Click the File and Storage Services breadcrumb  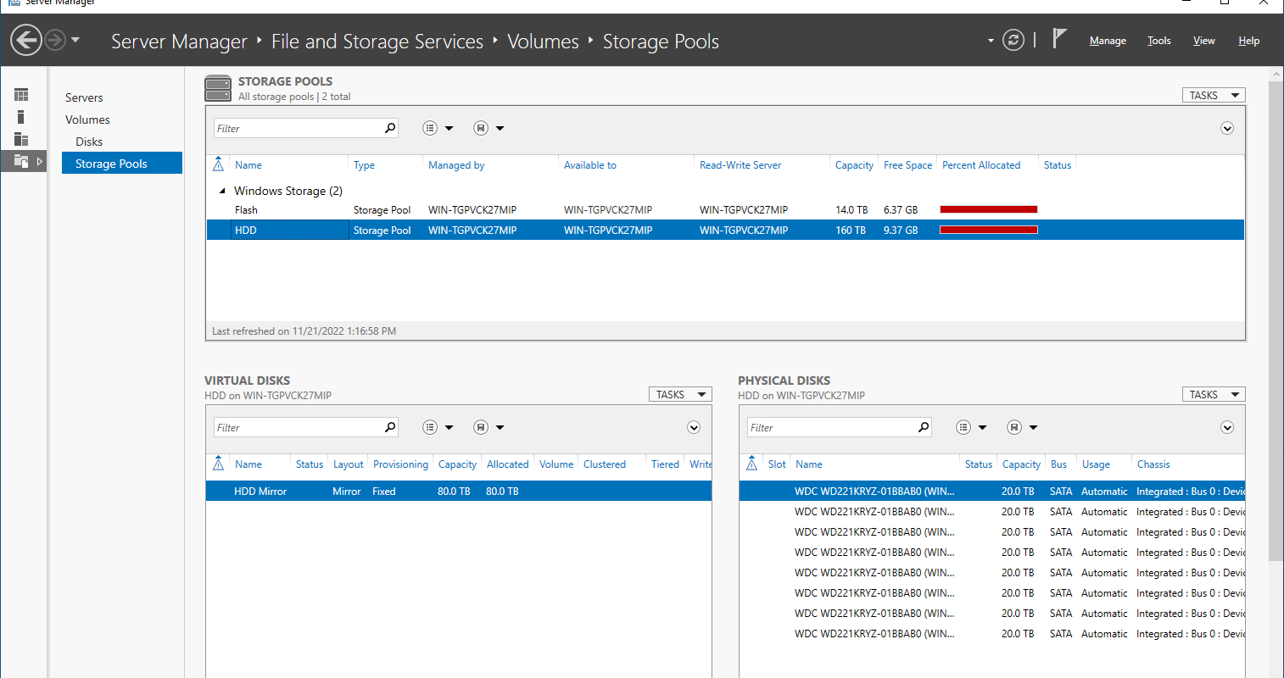(x=377, y=42)
